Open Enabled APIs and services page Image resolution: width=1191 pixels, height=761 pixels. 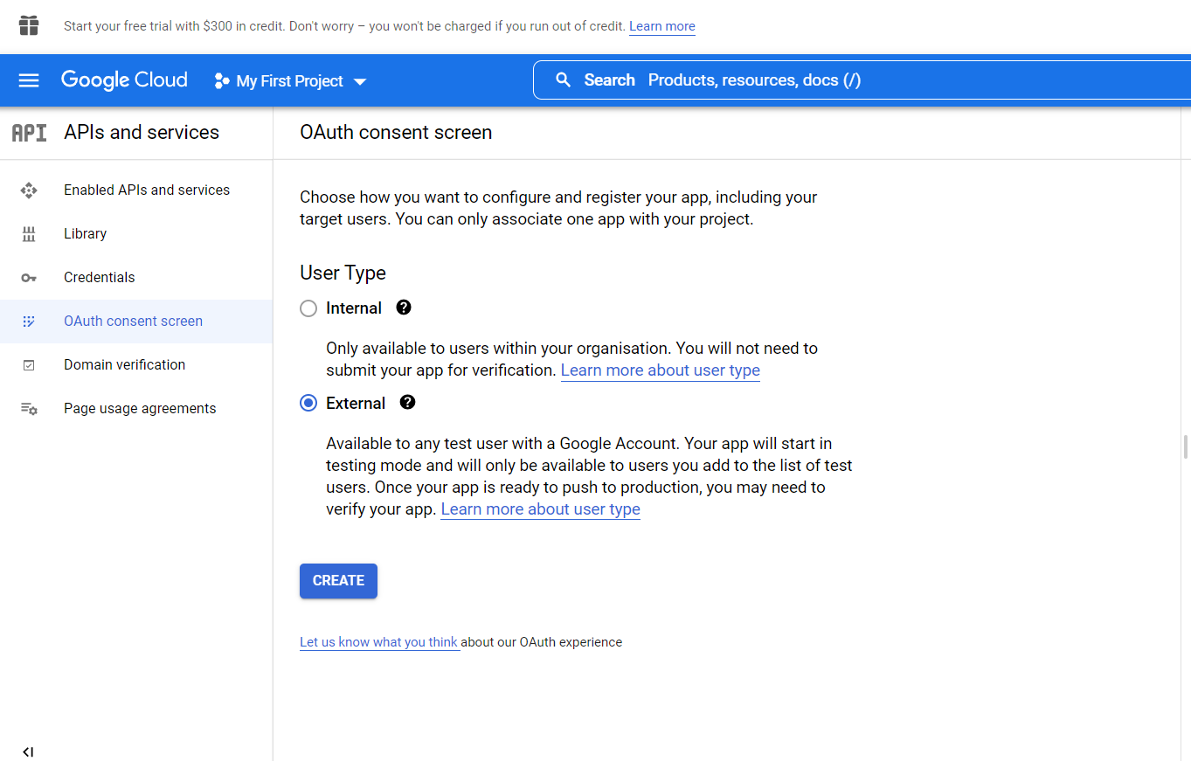[x=136, y=190]
